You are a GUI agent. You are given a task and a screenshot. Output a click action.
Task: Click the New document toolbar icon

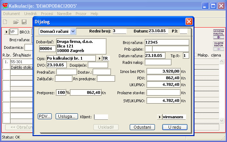point(5,22)
